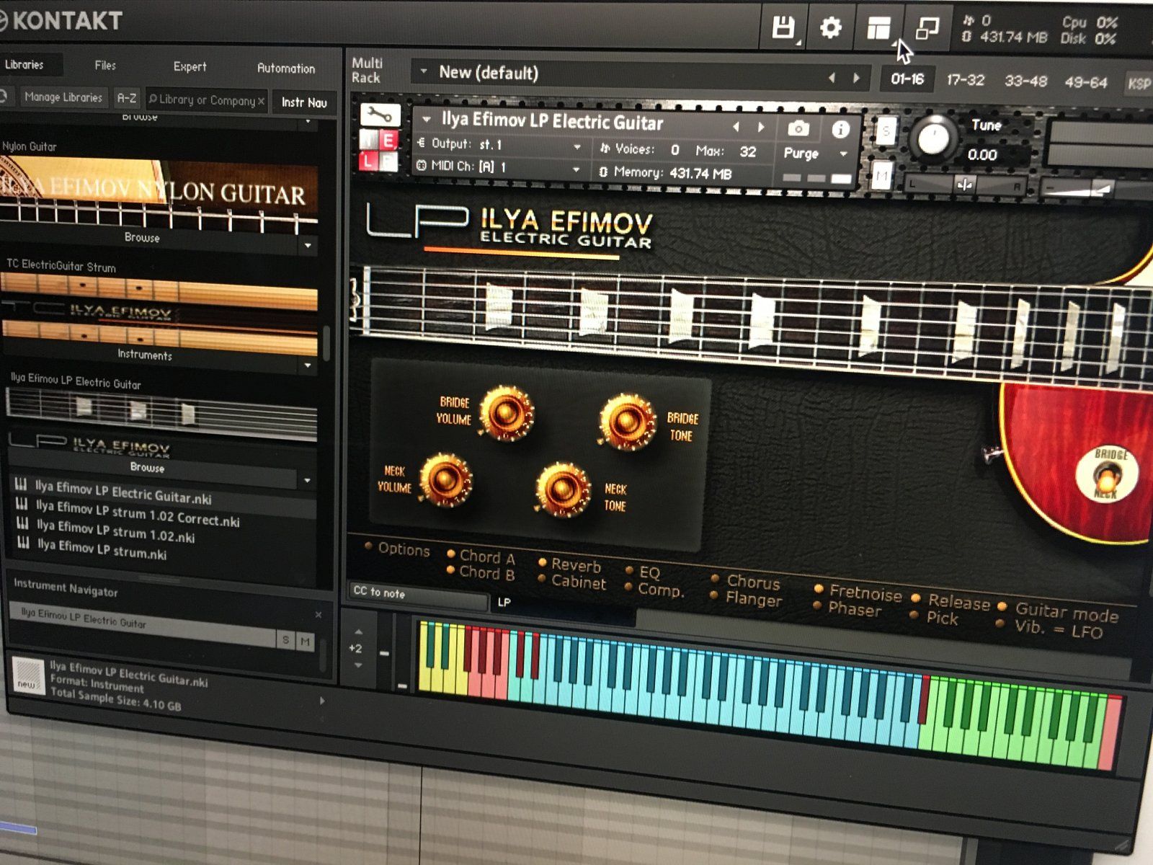The height and width of the screenshot is (865, 1153).
Task: Expand the info pane arrow
Action: (x=321, y=701)
